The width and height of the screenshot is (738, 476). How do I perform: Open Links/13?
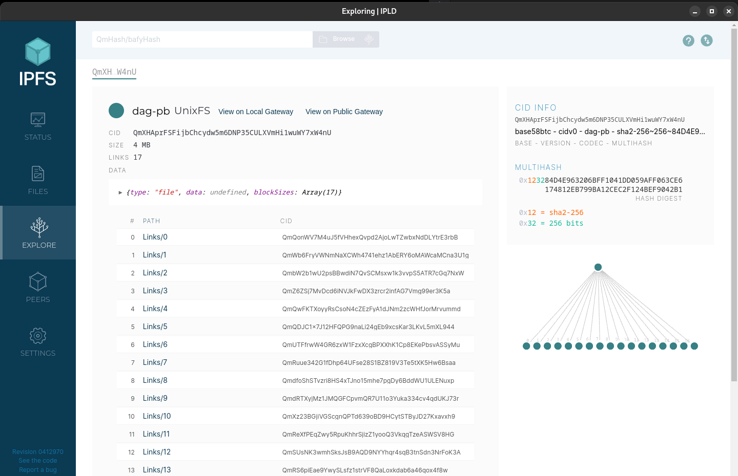coord(157,470)
